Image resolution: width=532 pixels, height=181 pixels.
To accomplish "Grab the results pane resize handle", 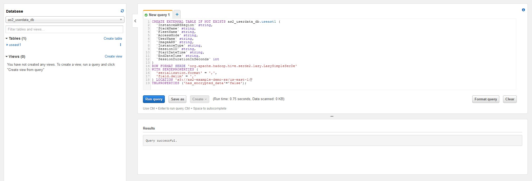I will (332, 116).
